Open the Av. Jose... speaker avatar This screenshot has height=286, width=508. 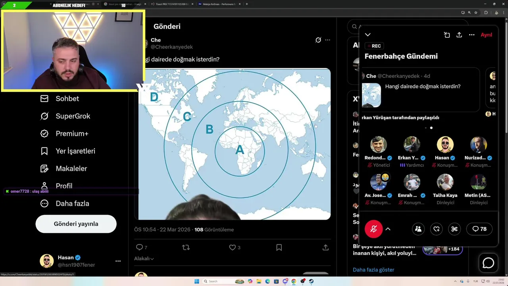[378, 182]
